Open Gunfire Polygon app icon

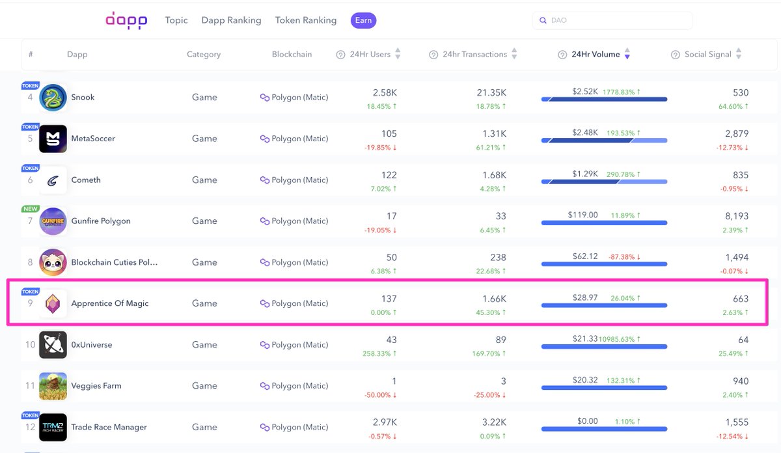[53, 221]
